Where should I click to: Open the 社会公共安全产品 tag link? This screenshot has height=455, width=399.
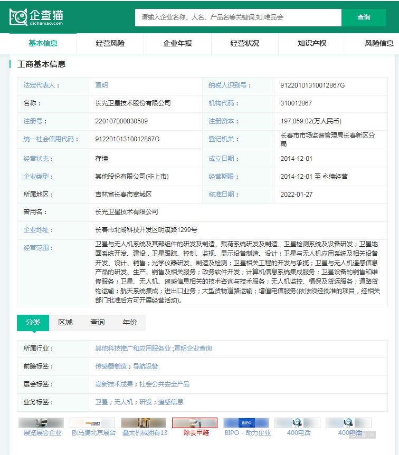(164, 385)
